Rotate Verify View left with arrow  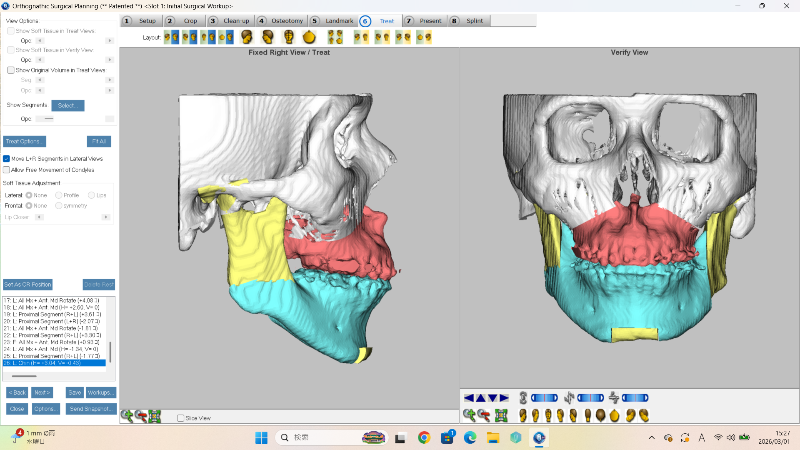468,398
